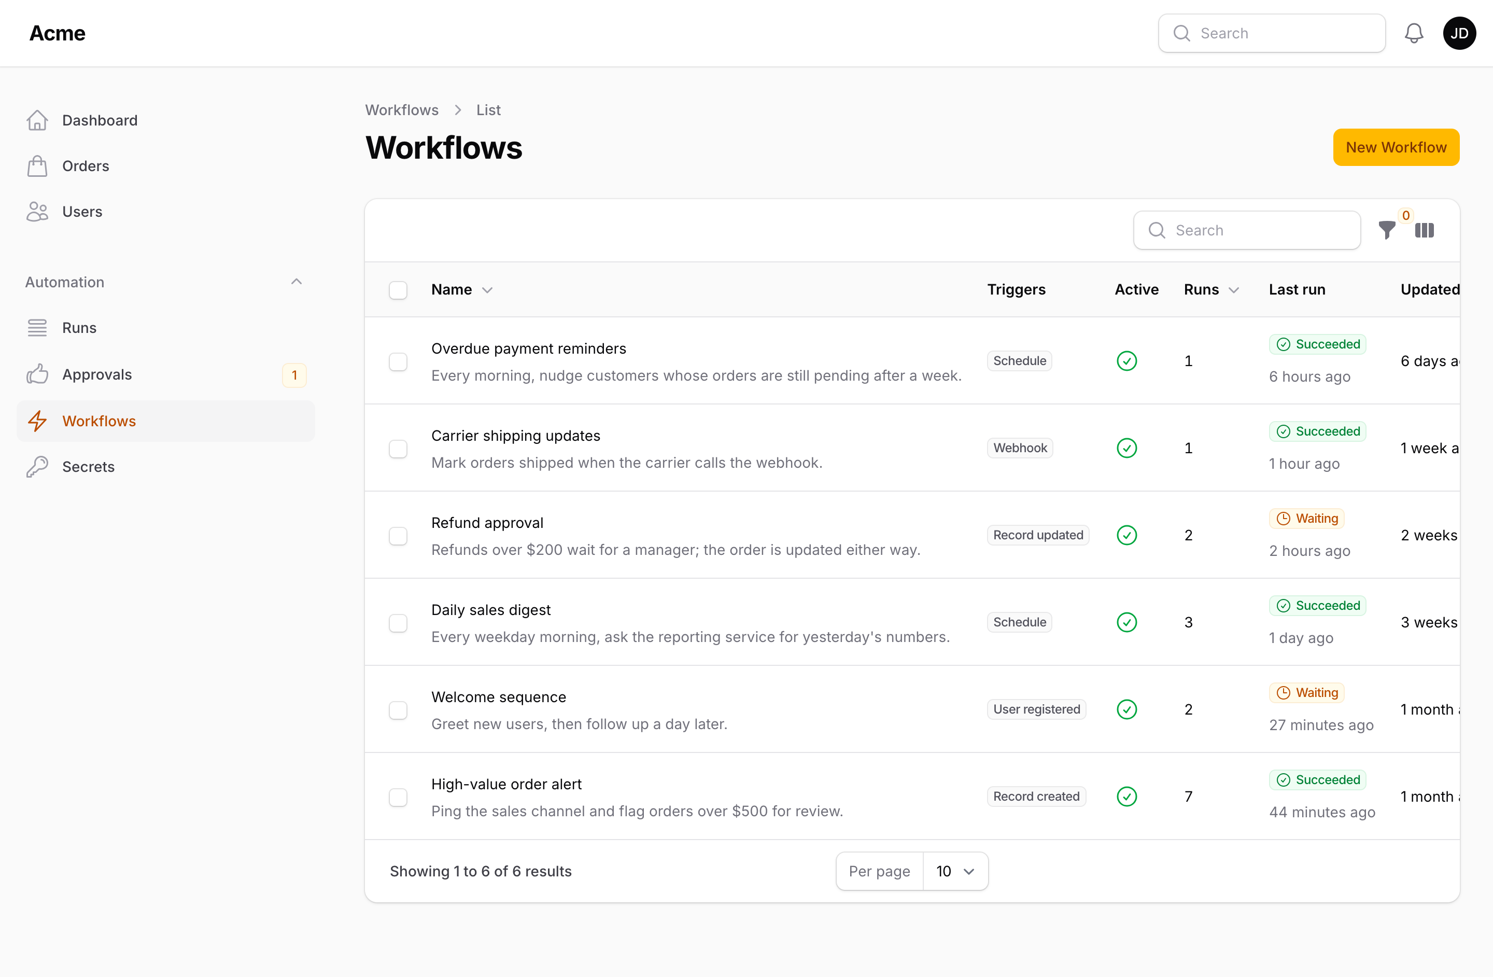
Task: Click the Schedule badge in Daily sales digest row
Action: pos(1019,622)
